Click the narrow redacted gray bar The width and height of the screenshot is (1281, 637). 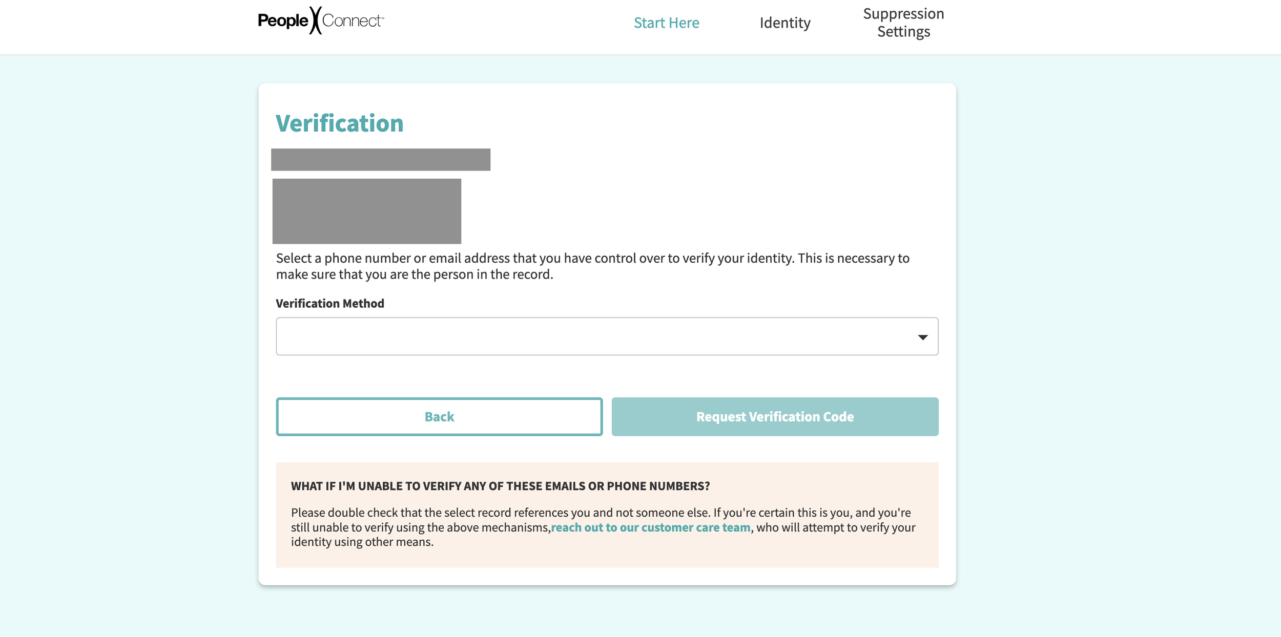tap(380, 160)
